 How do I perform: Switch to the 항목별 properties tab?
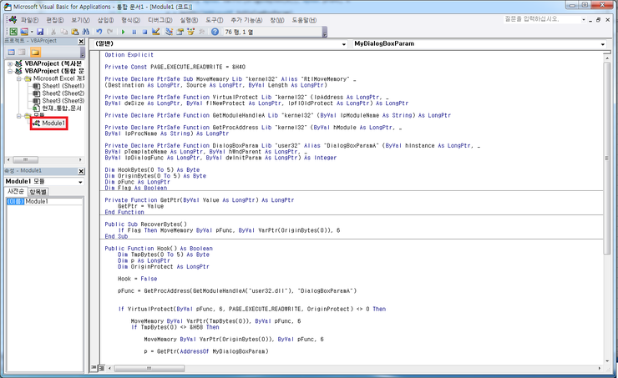tap(39, 192)
